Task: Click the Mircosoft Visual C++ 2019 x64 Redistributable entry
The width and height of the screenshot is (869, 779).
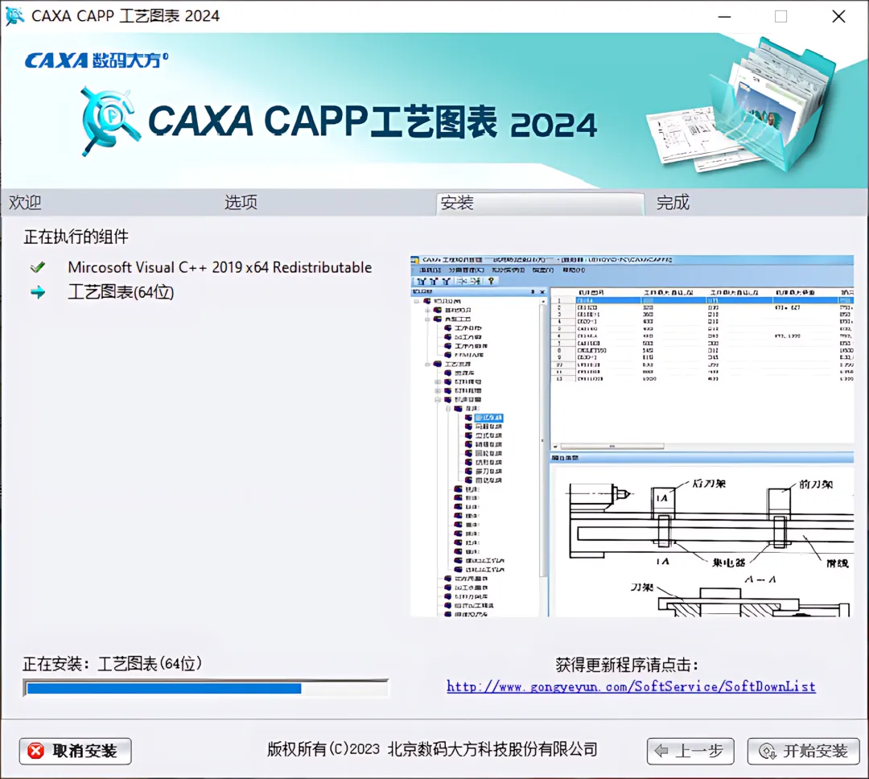Action: click(x=220, y=267)
